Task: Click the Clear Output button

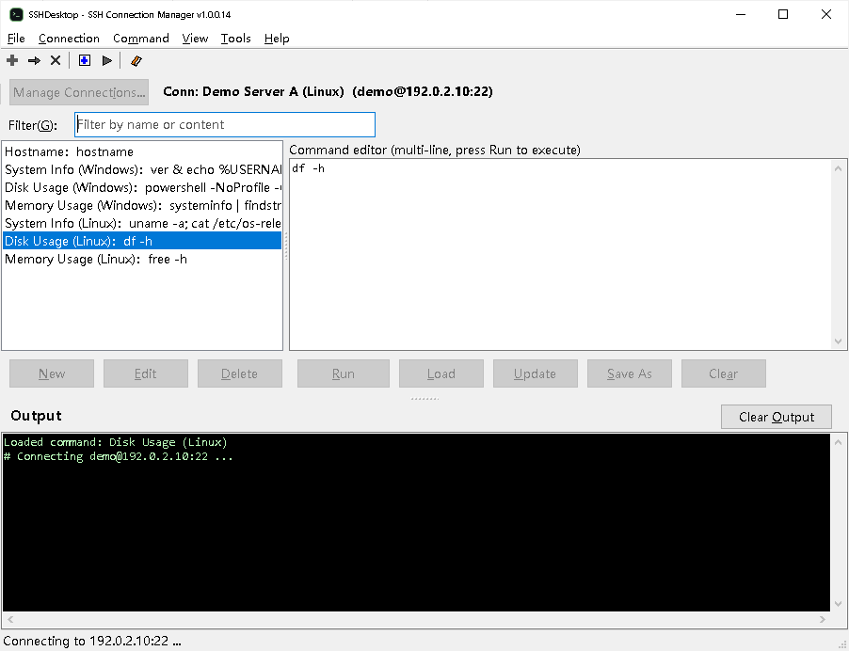Action: click(776, 417)
